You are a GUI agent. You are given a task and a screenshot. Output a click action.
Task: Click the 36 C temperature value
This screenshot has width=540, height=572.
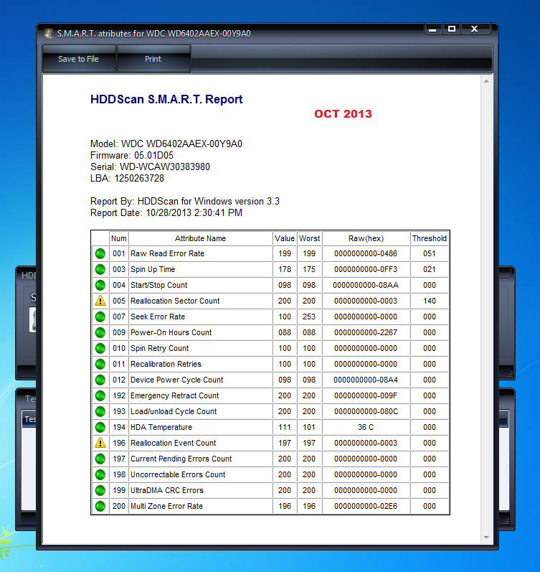tap(366, 427)
